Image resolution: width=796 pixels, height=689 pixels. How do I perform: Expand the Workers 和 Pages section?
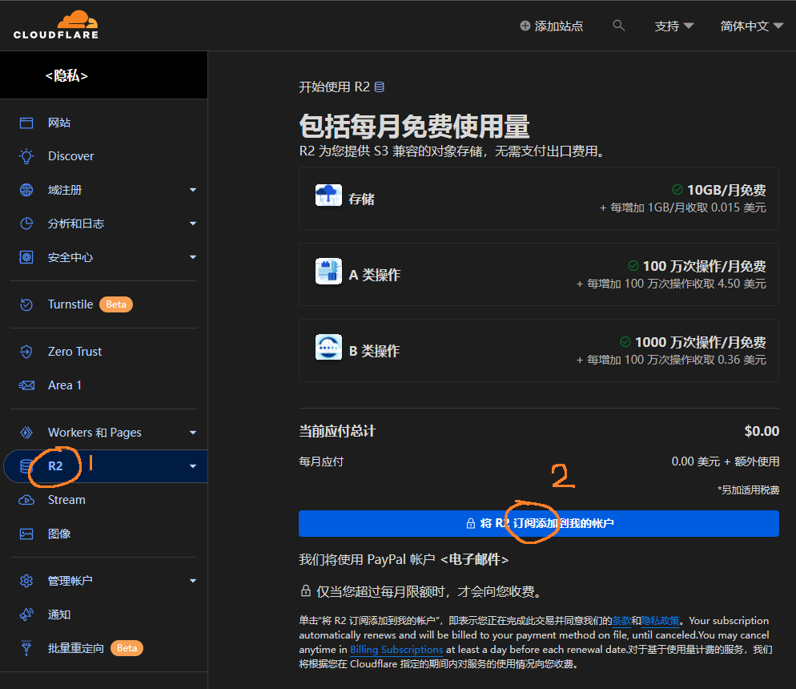pyautogui.click(x=192, y=432)
